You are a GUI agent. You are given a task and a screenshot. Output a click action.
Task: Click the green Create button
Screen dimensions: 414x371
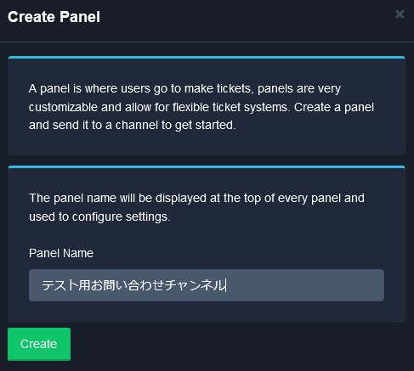39,344
